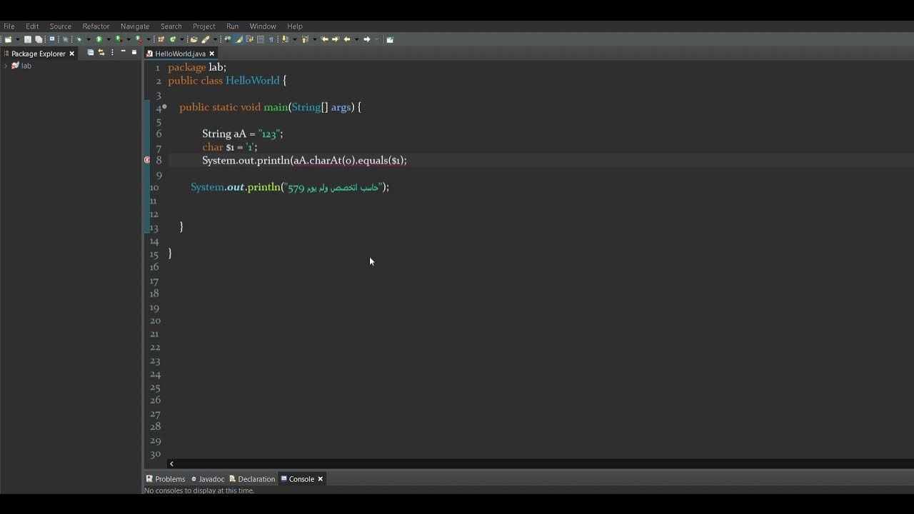The width and height of the screenshot is (914, 514).
Task: Open the File menu
Action: (x=9, y=26)
